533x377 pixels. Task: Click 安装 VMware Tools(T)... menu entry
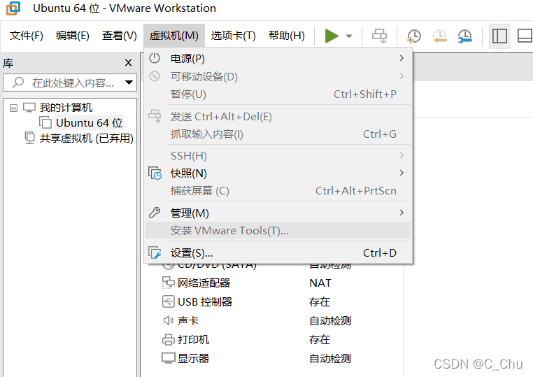point(278,231)
